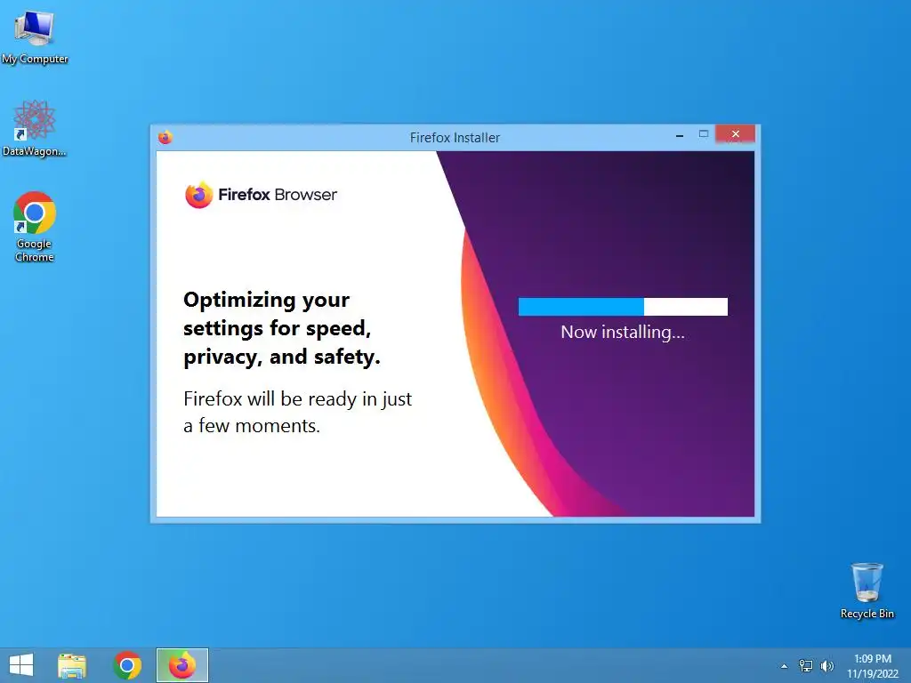Minimize the Firefox Installer window

click(x=679, y=135)
